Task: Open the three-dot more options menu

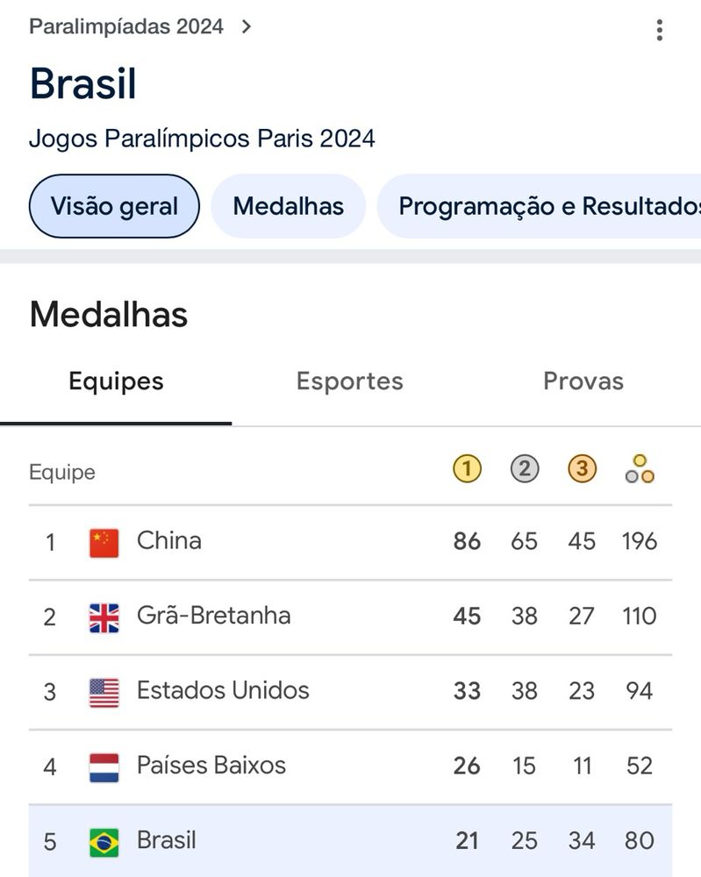Action: pyautogui.click(x=659, y=31)
